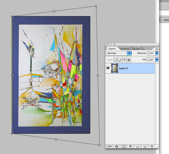Switch to the Channels tab
169x154 pixels.
click(125, 49)
